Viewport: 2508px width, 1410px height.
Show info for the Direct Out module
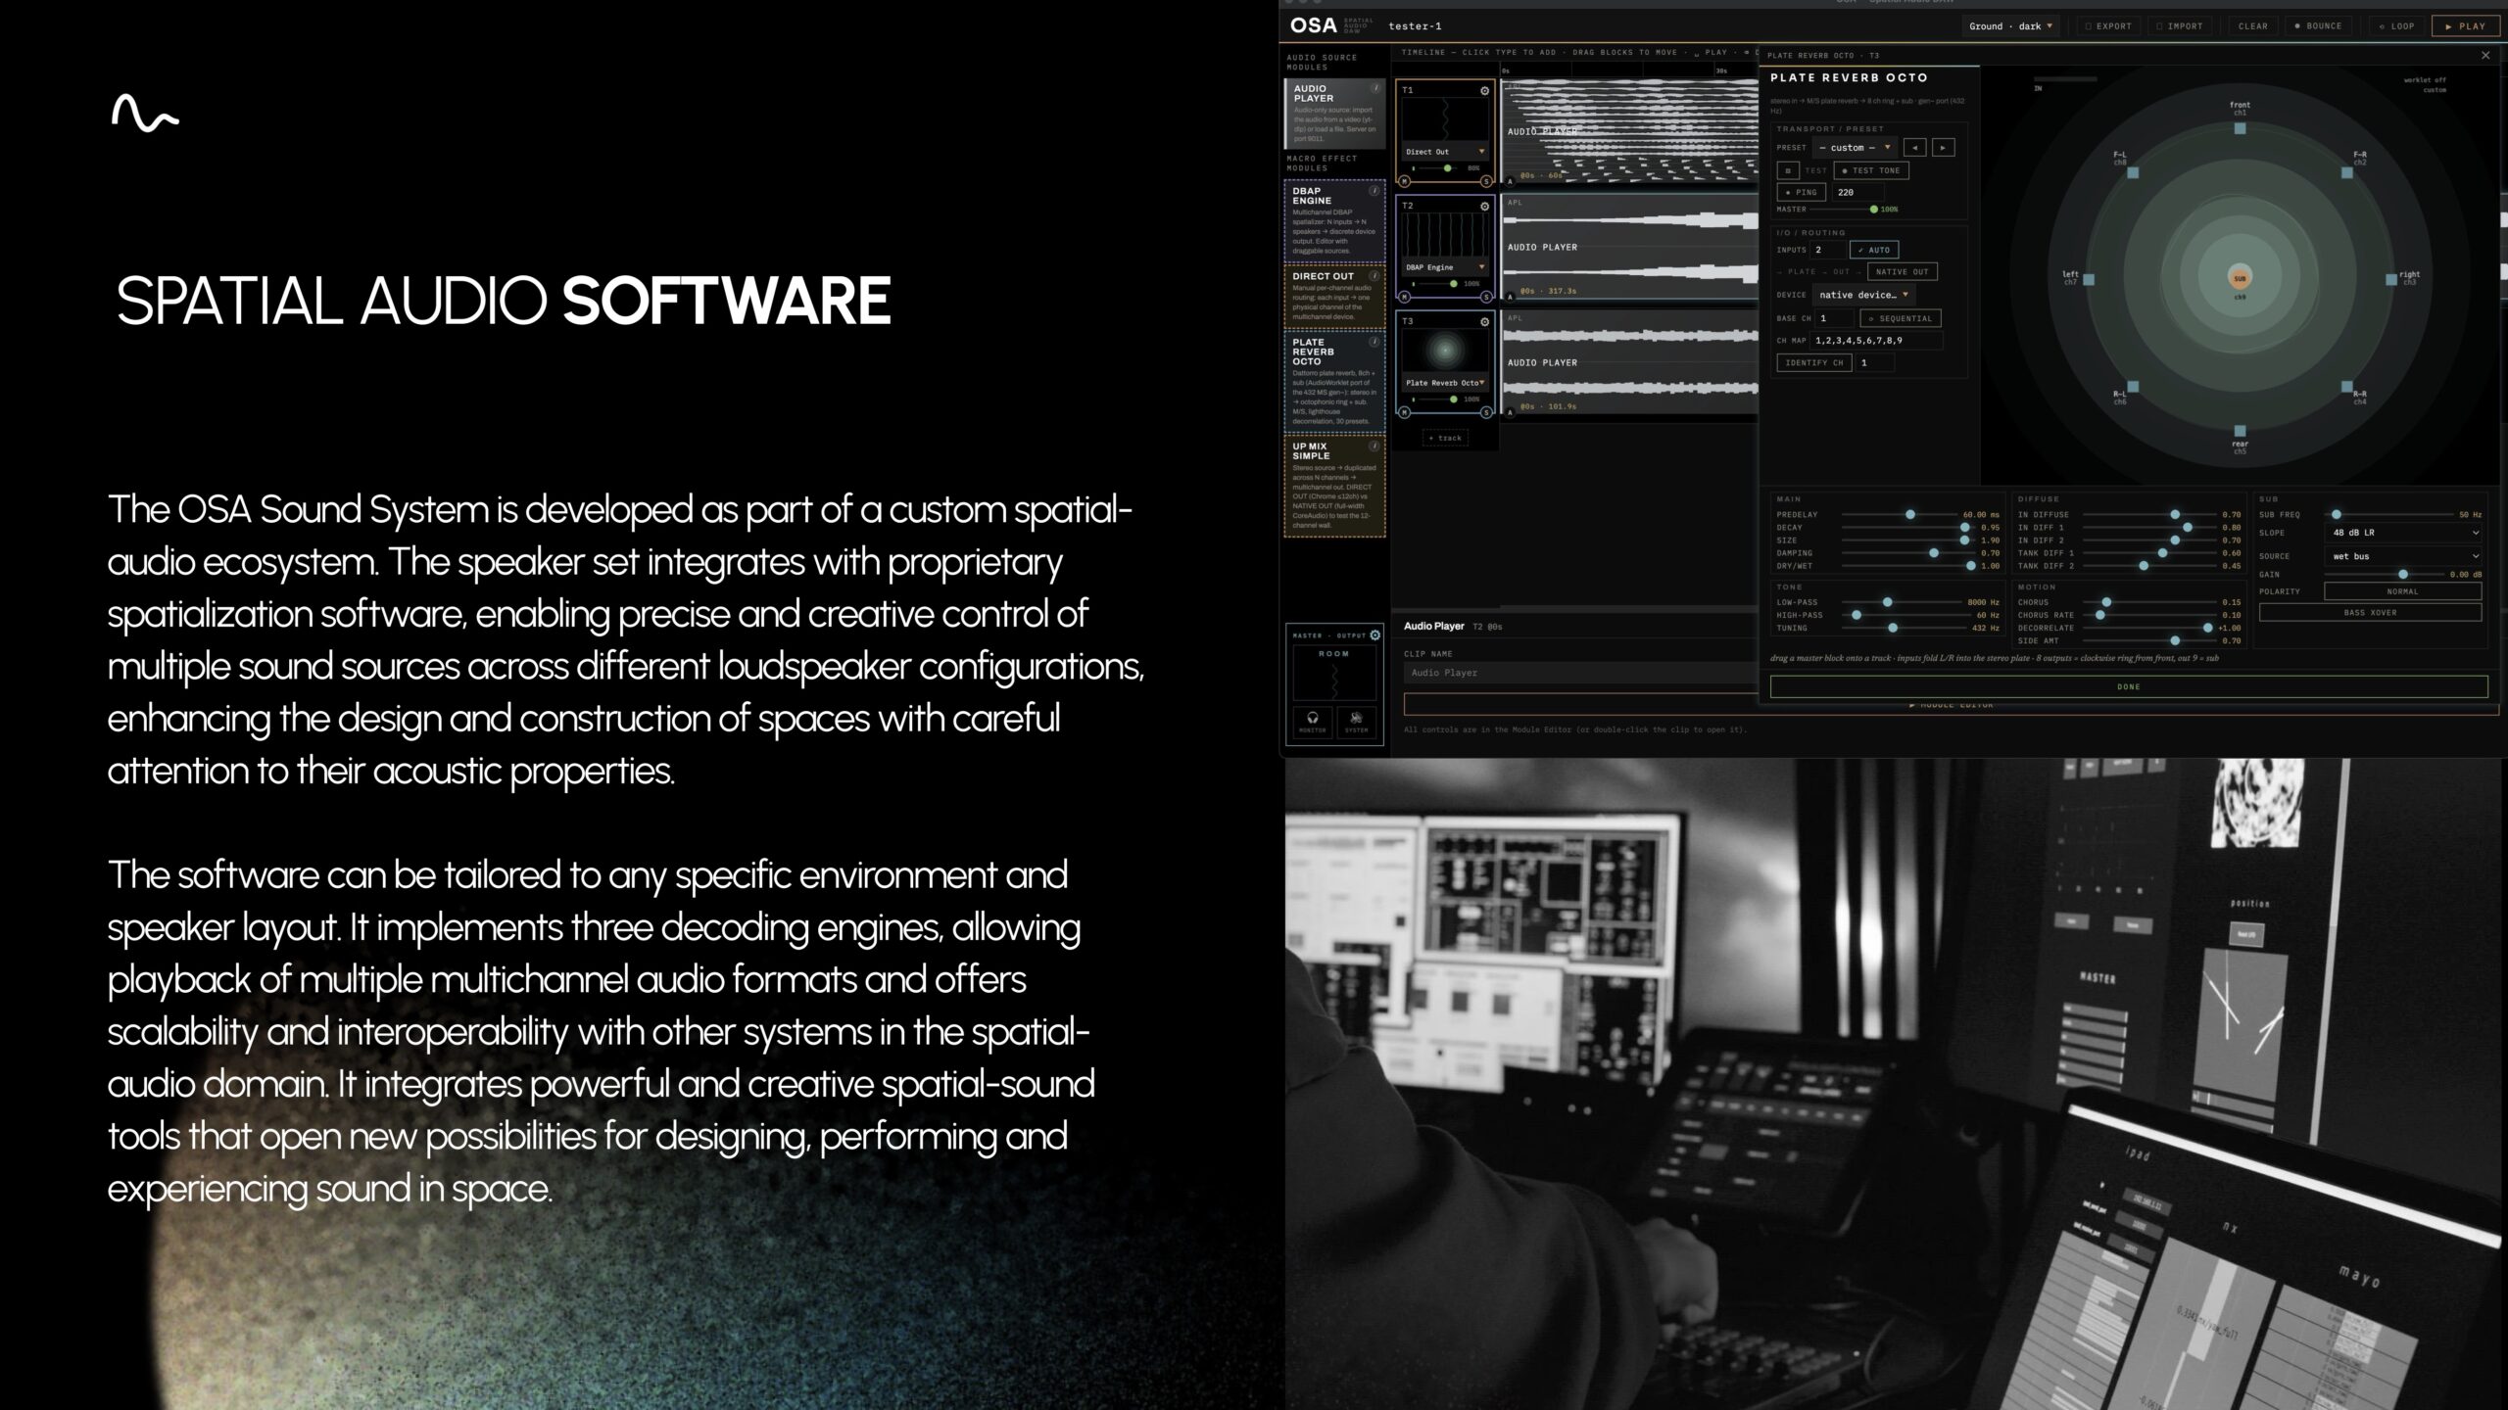click(1375, 276)
